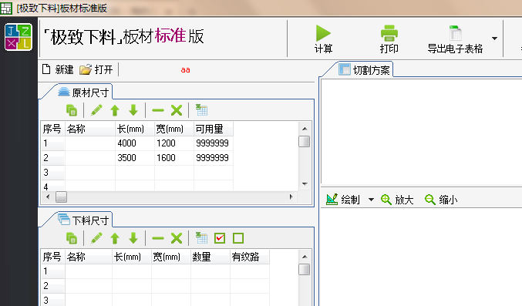Image resolution: width=522 pixels, height=306 pixels.
Task: Click 长(mm) cell of 原材尺寸 row 3
Action: tap(135, 173)
